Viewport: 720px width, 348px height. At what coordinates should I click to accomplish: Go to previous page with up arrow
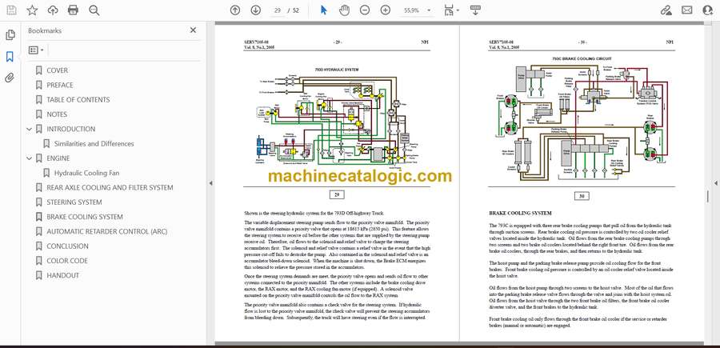click(x=234, y=10)
